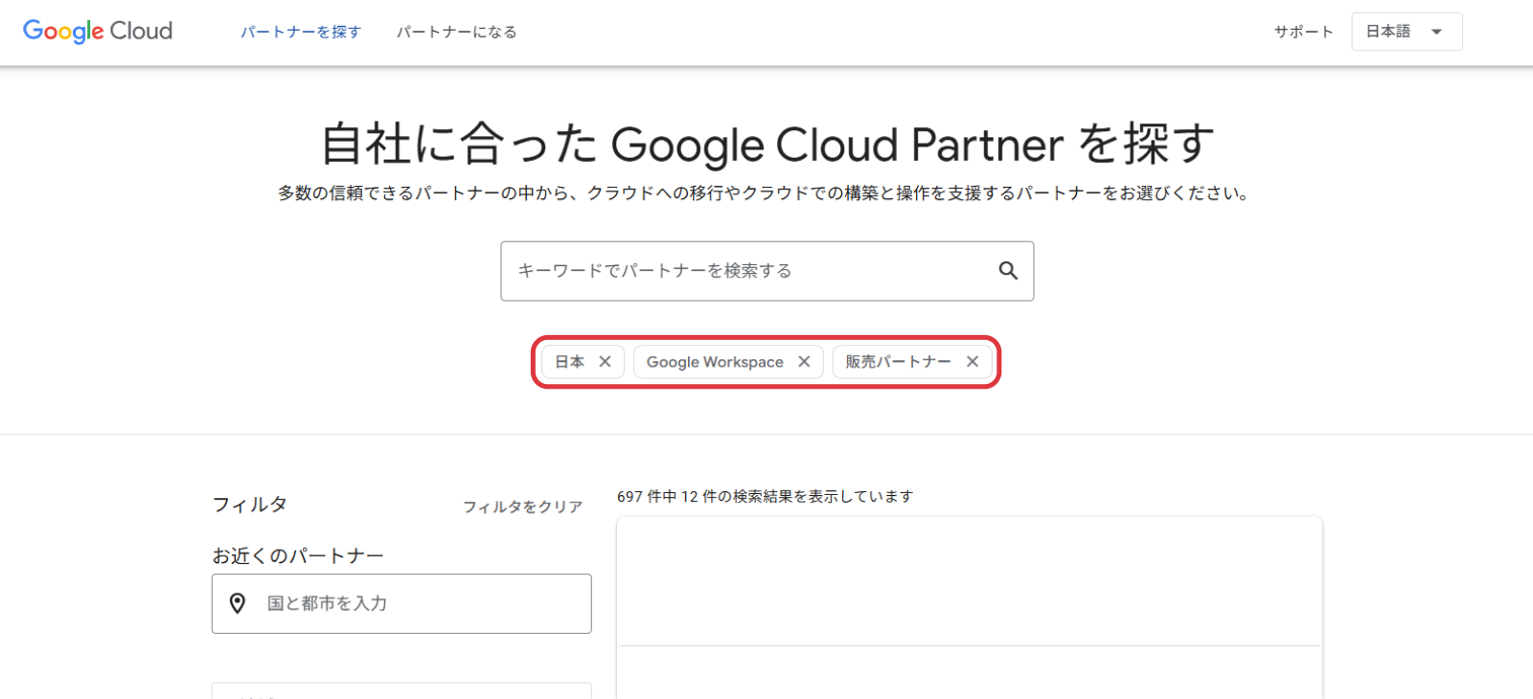Viewport: 1533px width, 699px height.
Task: Click the 国と都市を入力 location field
Action: click(401, 603)
